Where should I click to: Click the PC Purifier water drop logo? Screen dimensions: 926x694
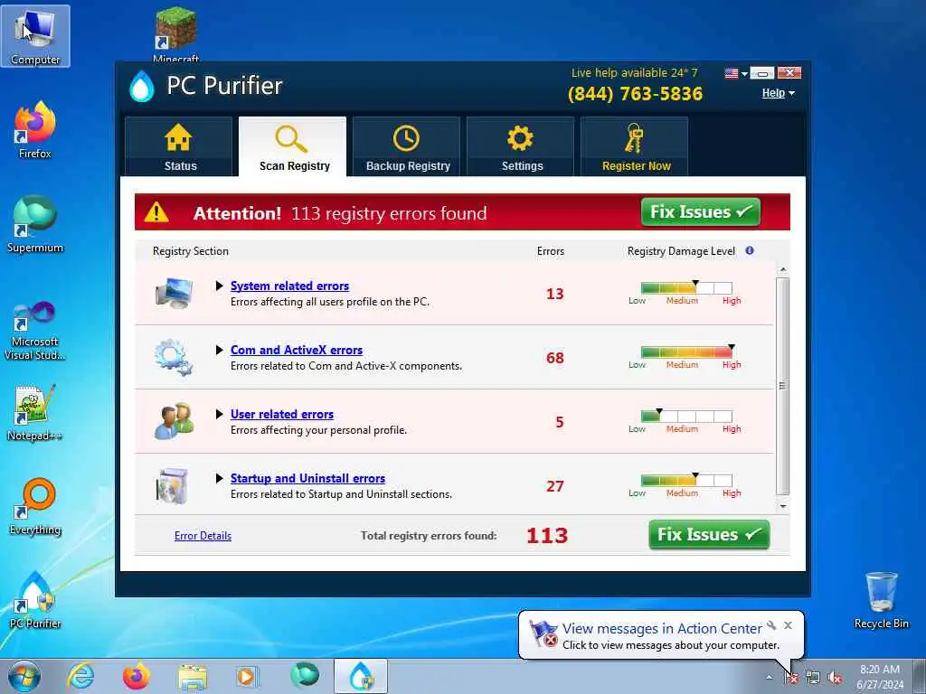pos(142,86)
